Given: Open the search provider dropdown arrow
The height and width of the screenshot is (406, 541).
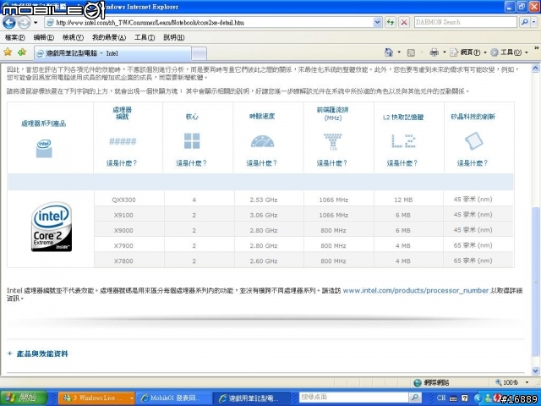Looking at the screenshot, I should click(x=533, y=23).
